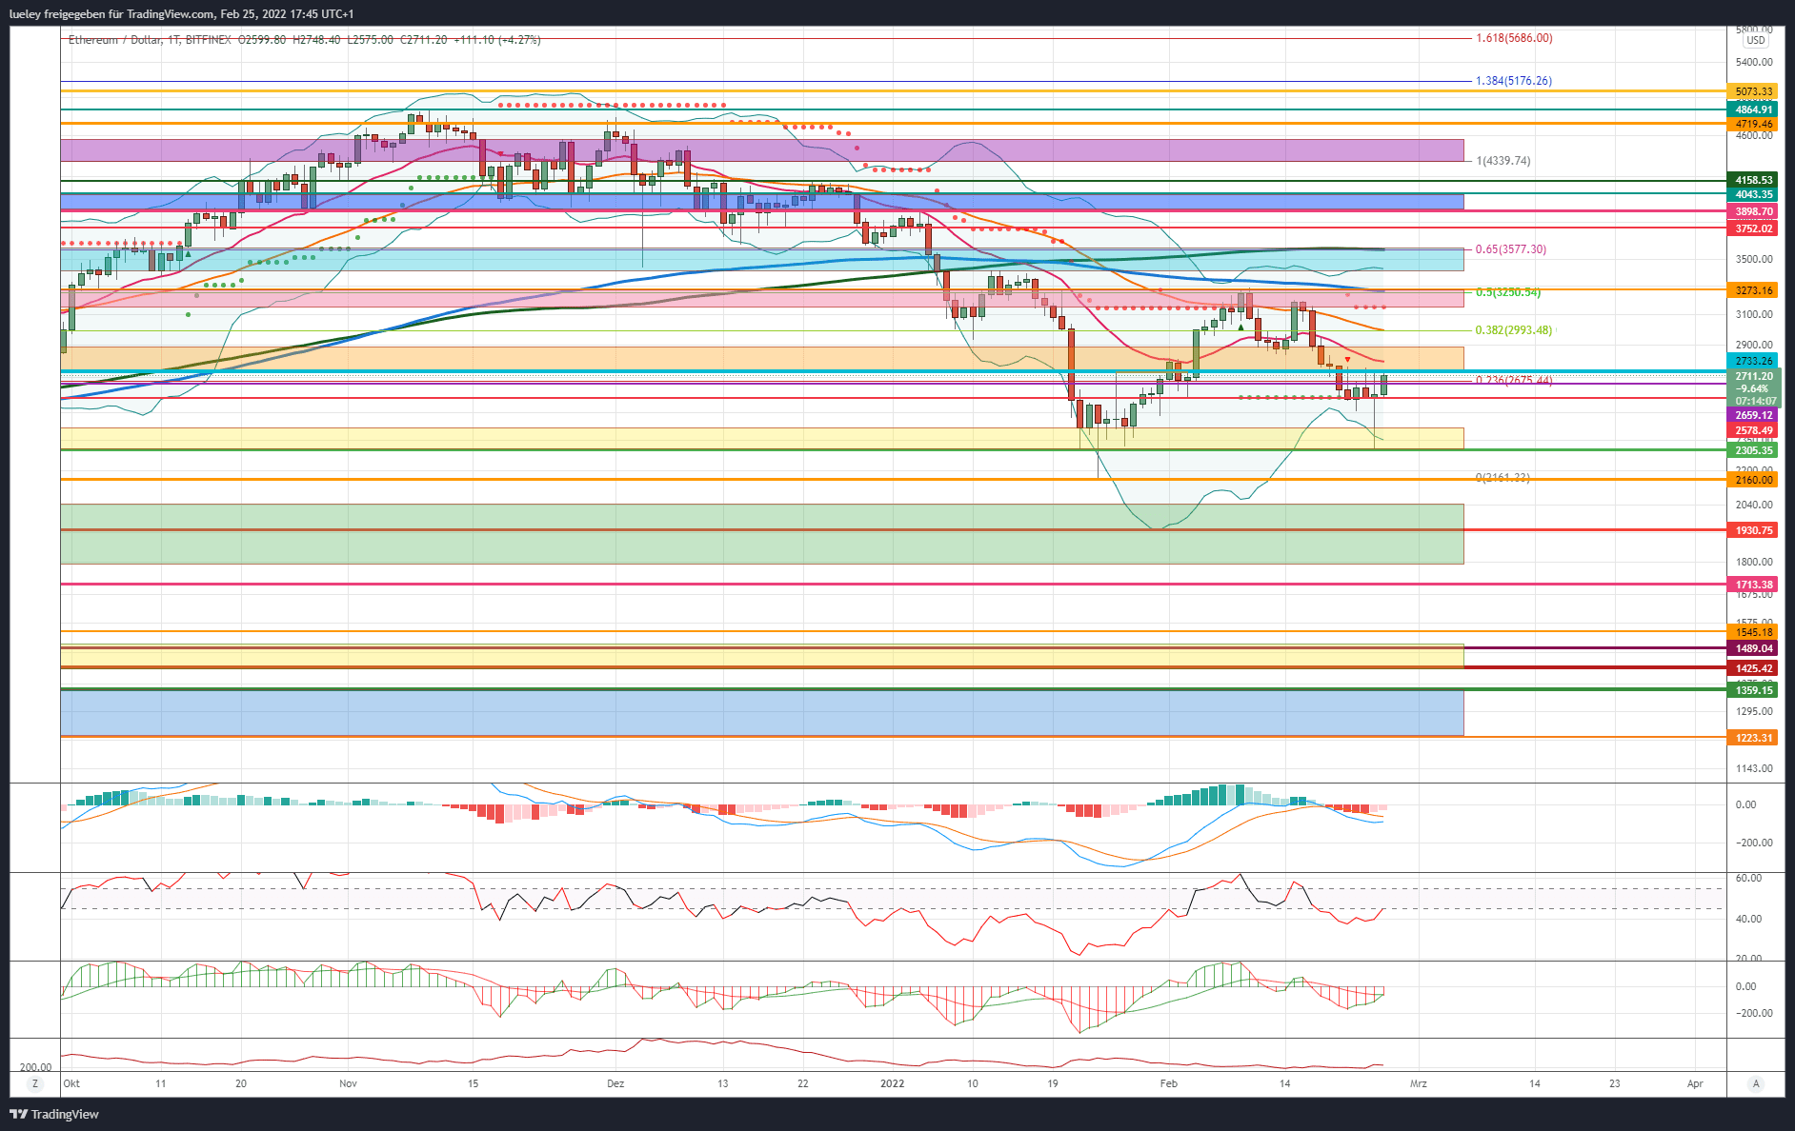Select the 0.236(2675.44) Fibonacci label
The height and width of the screenshot is (1131, 1795).
point(1513,380)
